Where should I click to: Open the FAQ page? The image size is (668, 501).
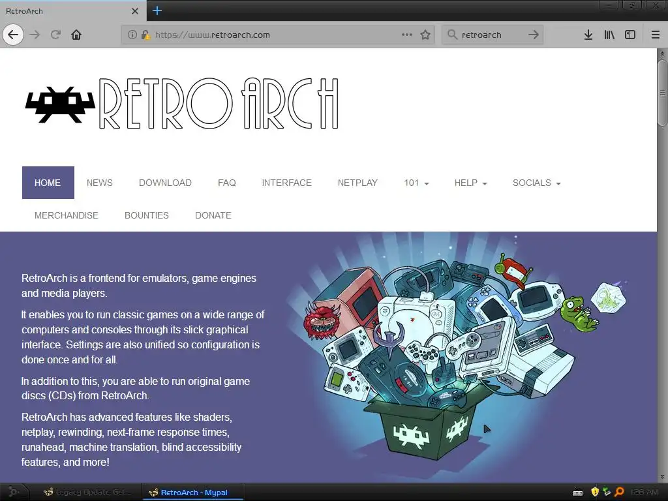pos(226,183)
